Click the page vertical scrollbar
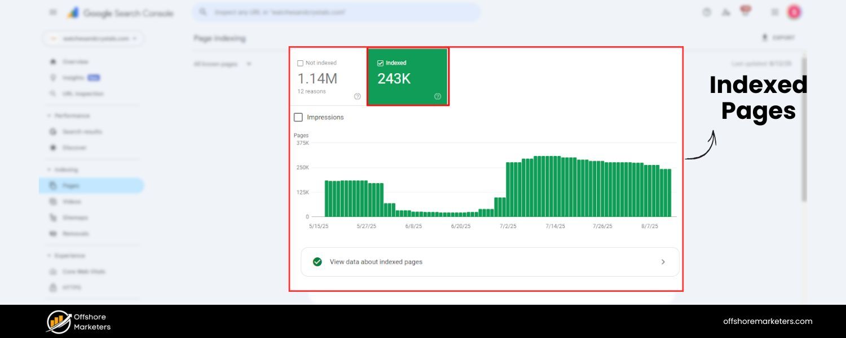The height and width of the screenshot is (338, 846). pyautogui.click(x=804, y=130)
